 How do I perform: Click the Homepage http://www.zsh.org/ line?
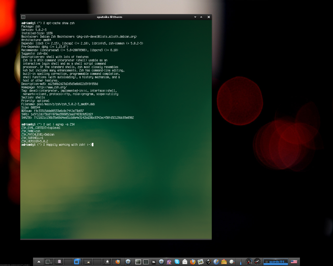coord(44,87)
